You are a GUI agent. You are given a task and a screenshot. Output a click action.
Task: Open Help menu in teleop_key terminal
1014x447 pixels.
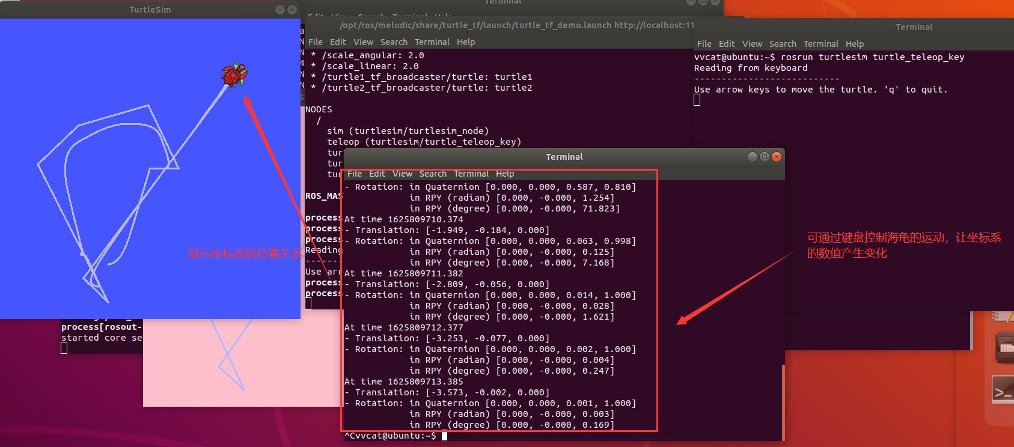pos(855,44)
